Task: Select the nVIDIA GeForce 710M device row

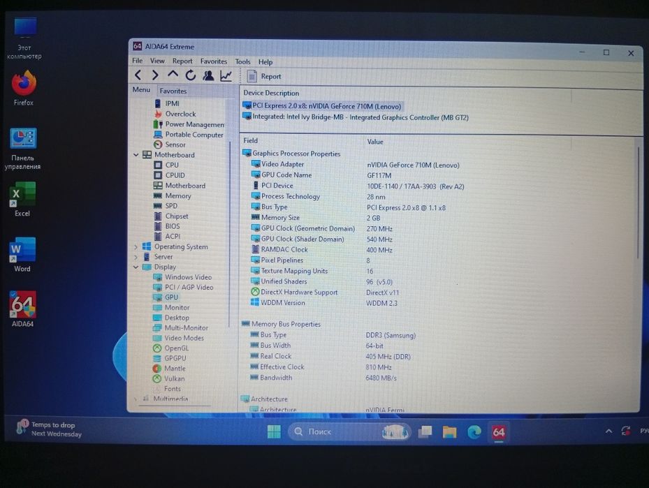Action: click(x=322, y=106)
